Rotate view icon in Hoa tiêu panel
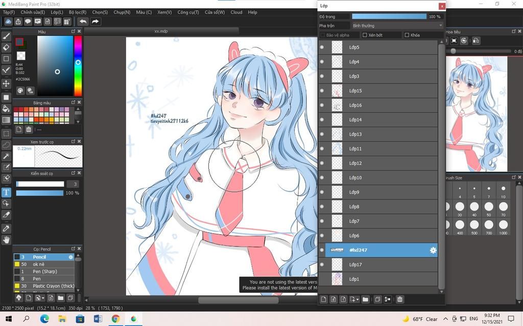Screen dimensions: 523x326 [464, 41]
